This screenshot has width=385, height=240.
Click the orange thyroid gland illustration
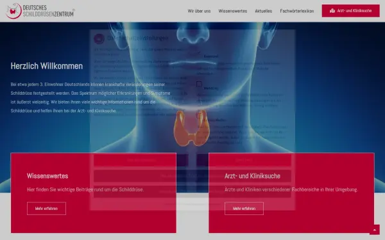tap(192, 128)
